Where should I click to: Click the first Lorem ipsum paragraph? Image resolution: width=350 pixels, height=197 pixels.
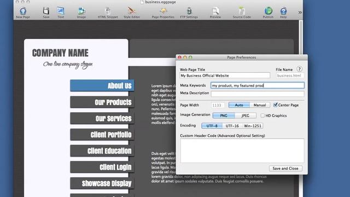[x=164, y=104]
